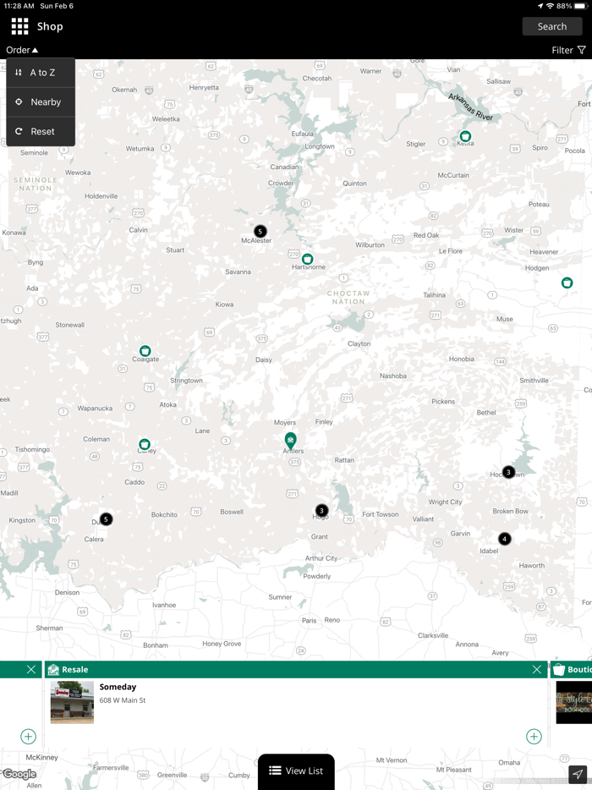Center map on my location arrow
592x790 pixels.
click(x=578, y=773)
